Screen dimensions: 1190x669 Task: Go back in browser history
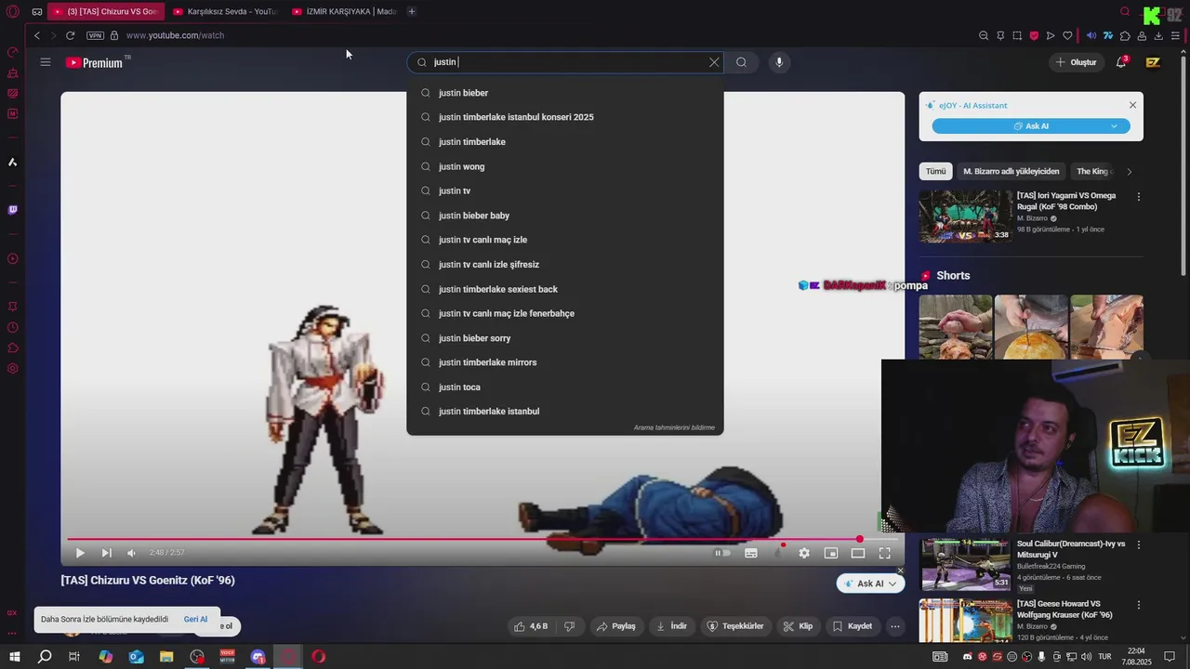tap(37, 35)
